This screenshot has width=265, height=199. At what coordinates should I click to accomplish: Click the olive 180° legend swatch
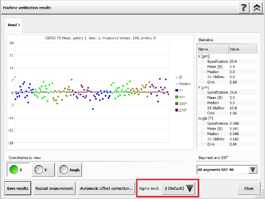point(177,104)
